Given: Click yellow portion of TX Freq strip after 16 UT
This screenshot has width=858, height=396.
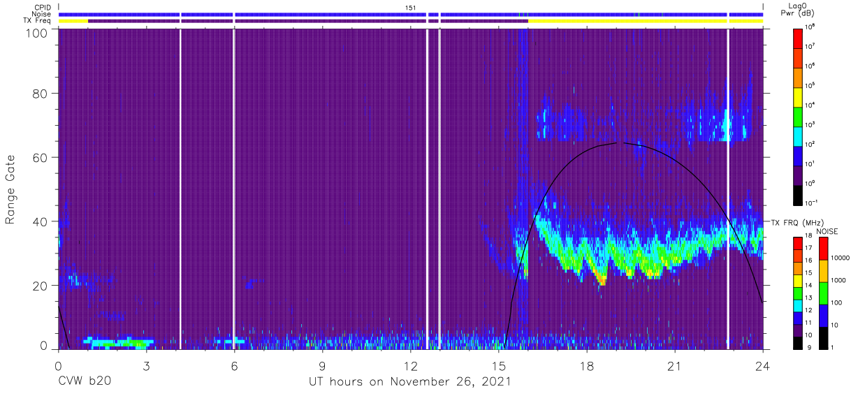Looking at the screenshot, I should click(645, 21).
